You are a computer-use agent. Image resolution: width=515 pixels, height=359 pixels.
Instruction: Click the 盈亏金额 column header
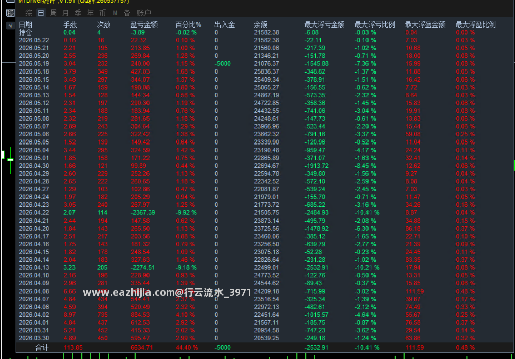point(144,25)
